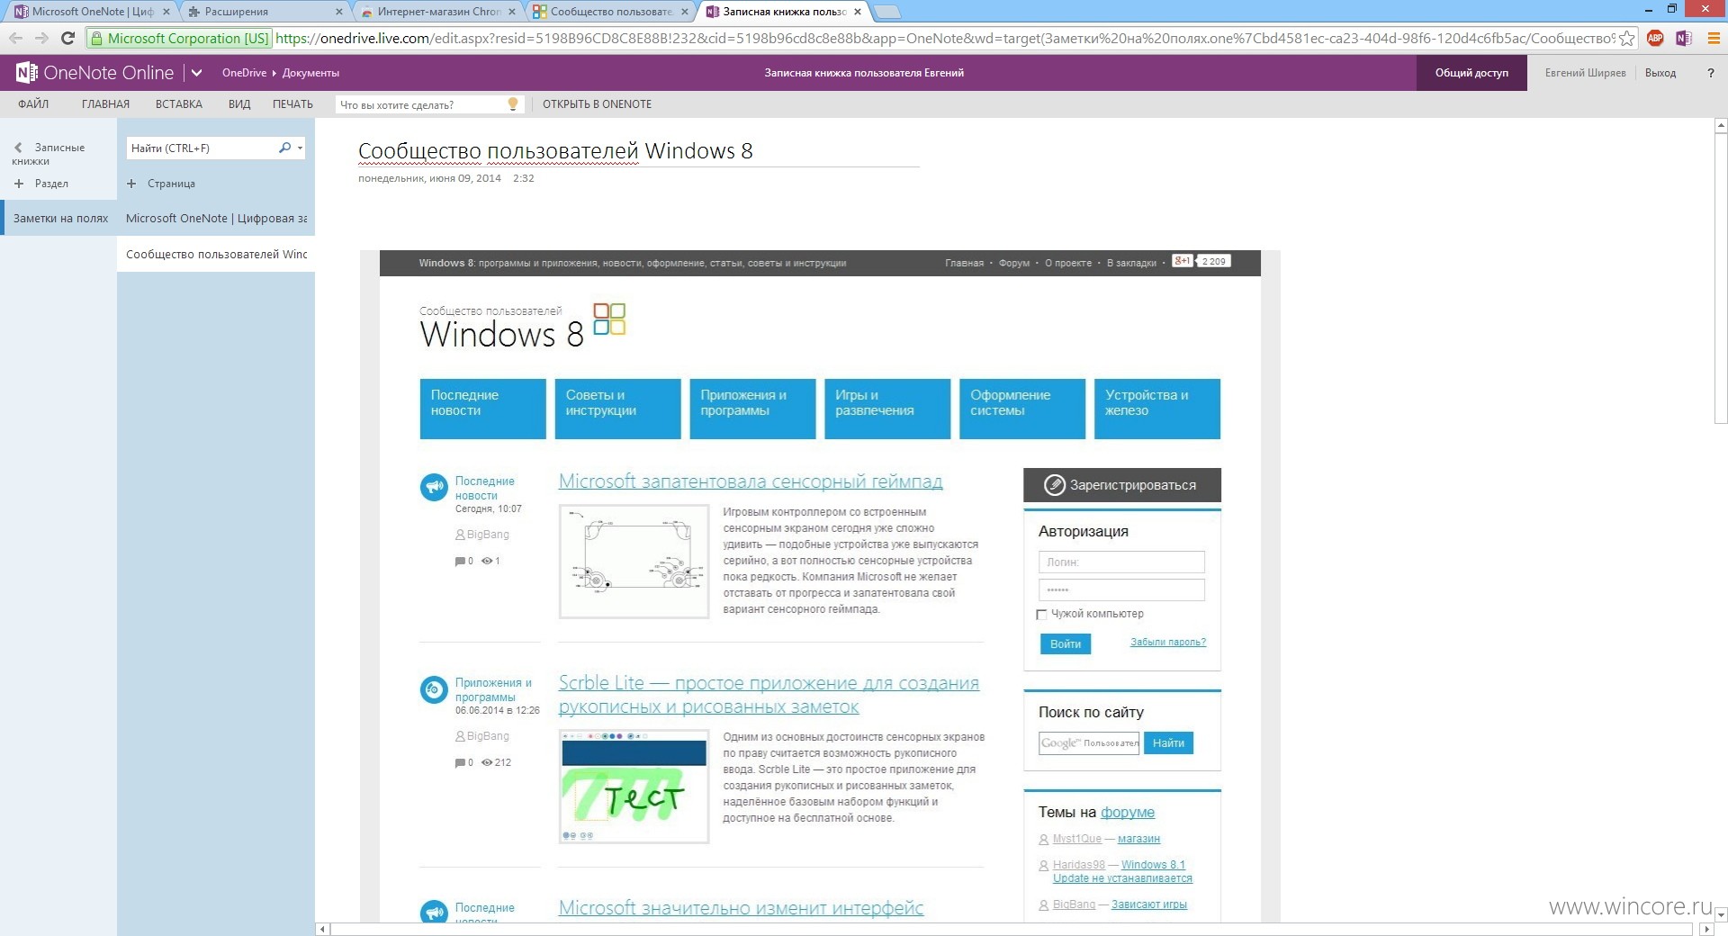Screen dimensions: 1728x936
Task: Click the site security lock icon
Action: point(97,38)
